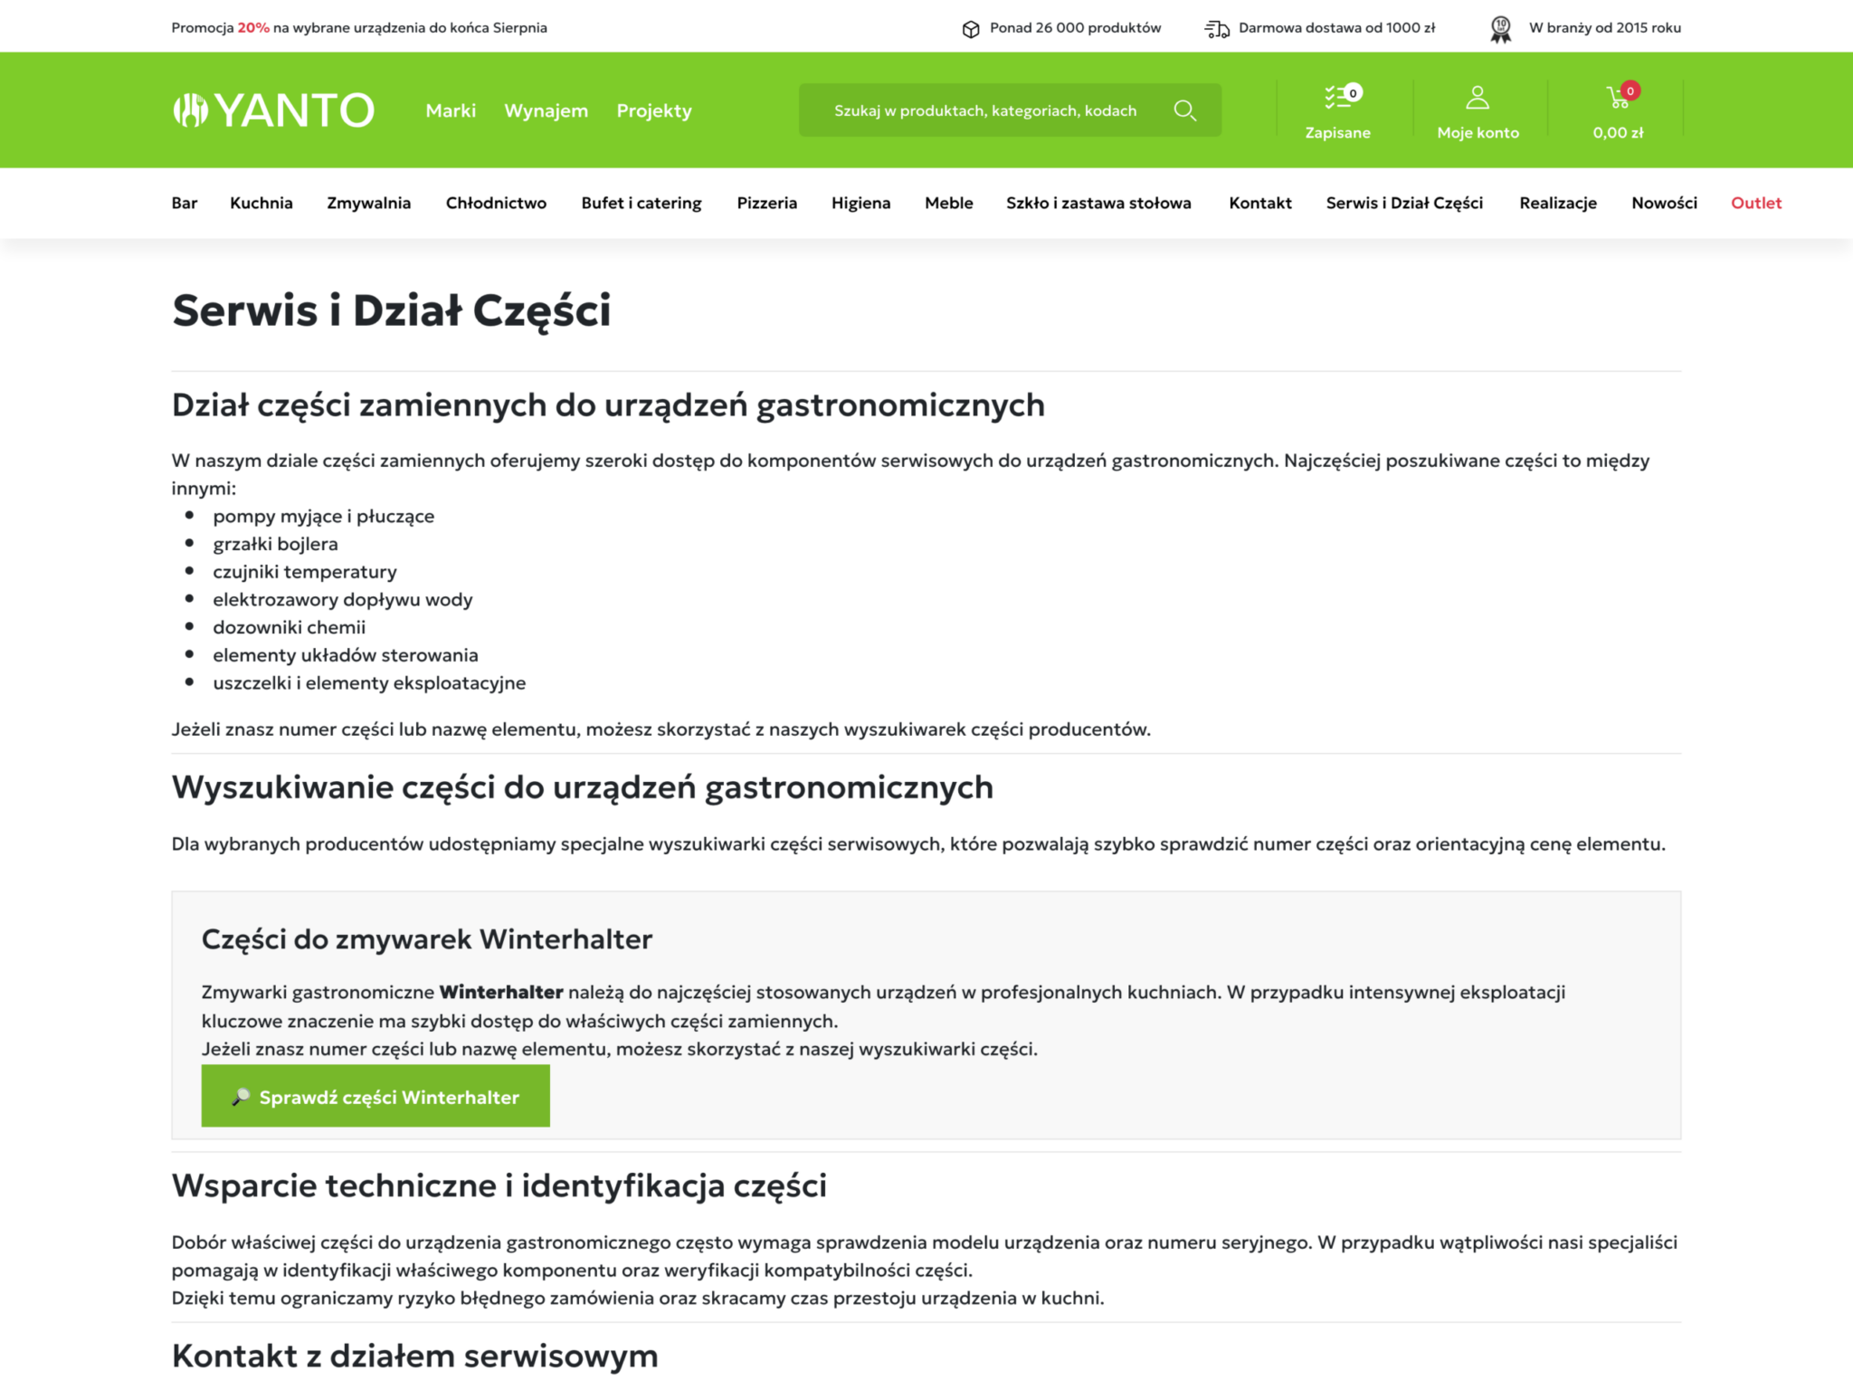
Task: Open Serwis i Dział Części nav item
Action: (x=1404, y=203)
